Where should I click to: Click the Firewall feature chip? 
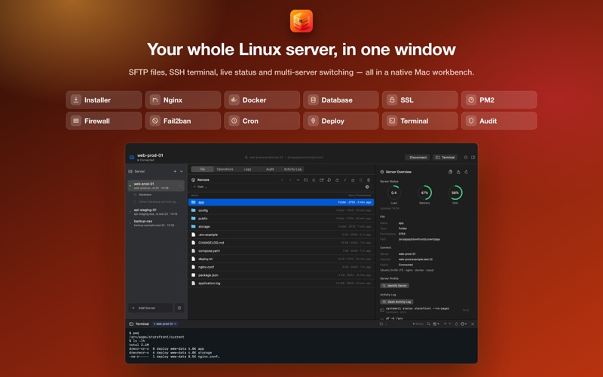click(104, 121)
